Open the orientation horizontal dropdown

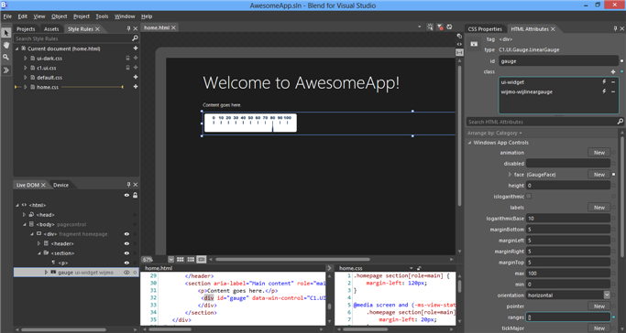(x=607, y=295)
